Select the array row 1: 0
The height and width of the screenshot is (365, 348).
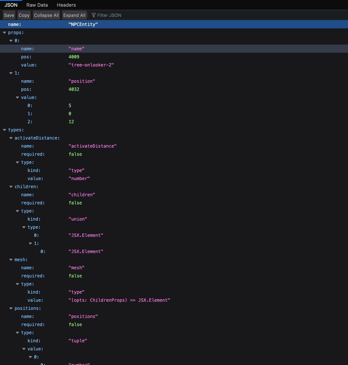(174, 113)
